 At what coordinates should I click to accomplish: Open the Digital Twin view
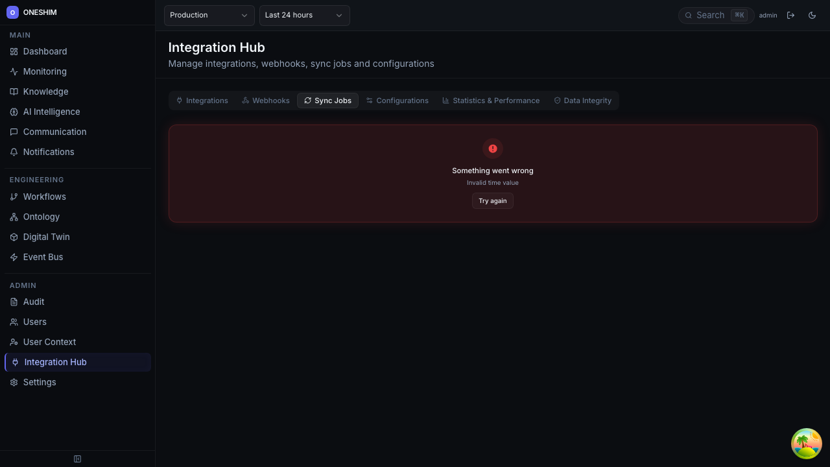click(x=46, y=237)
